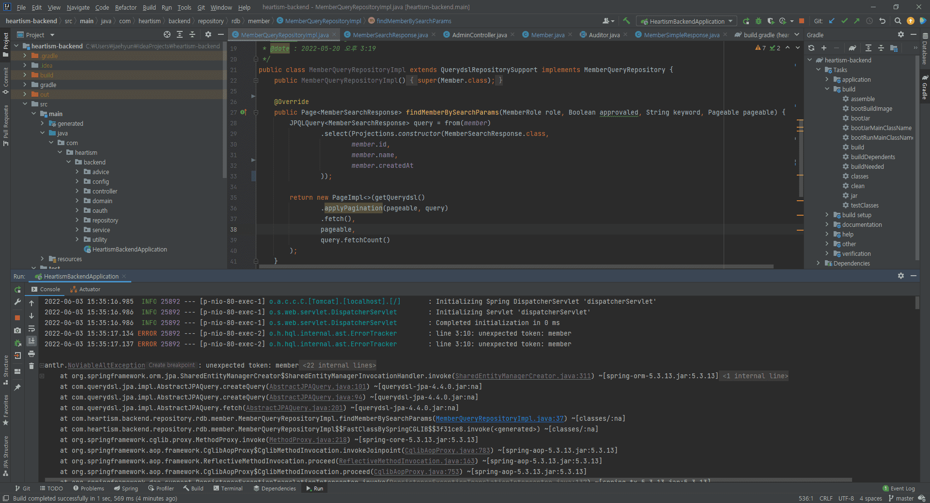Click Create breakpoint in console

tap(171, 365)
